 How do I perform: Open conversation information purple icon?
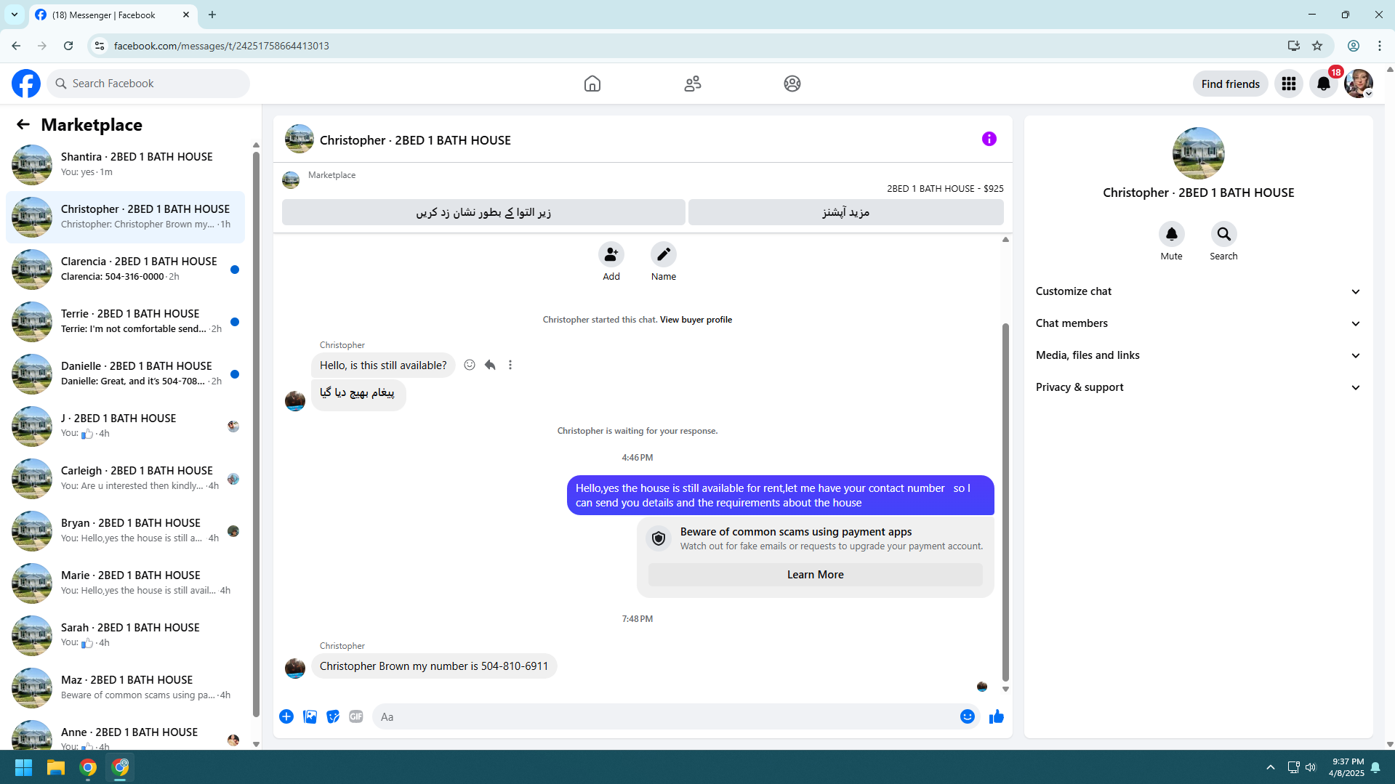click(x=989, y=139)
